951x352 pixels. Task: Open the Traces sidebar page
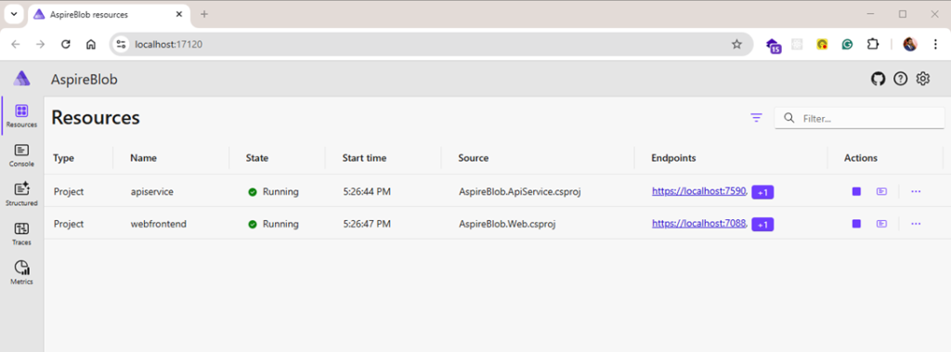[22, 234]
